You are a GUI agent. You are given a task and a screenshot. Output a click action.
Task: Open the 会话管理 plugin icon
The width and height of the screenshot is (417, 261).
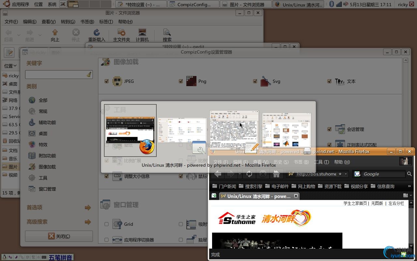point(340,129)
